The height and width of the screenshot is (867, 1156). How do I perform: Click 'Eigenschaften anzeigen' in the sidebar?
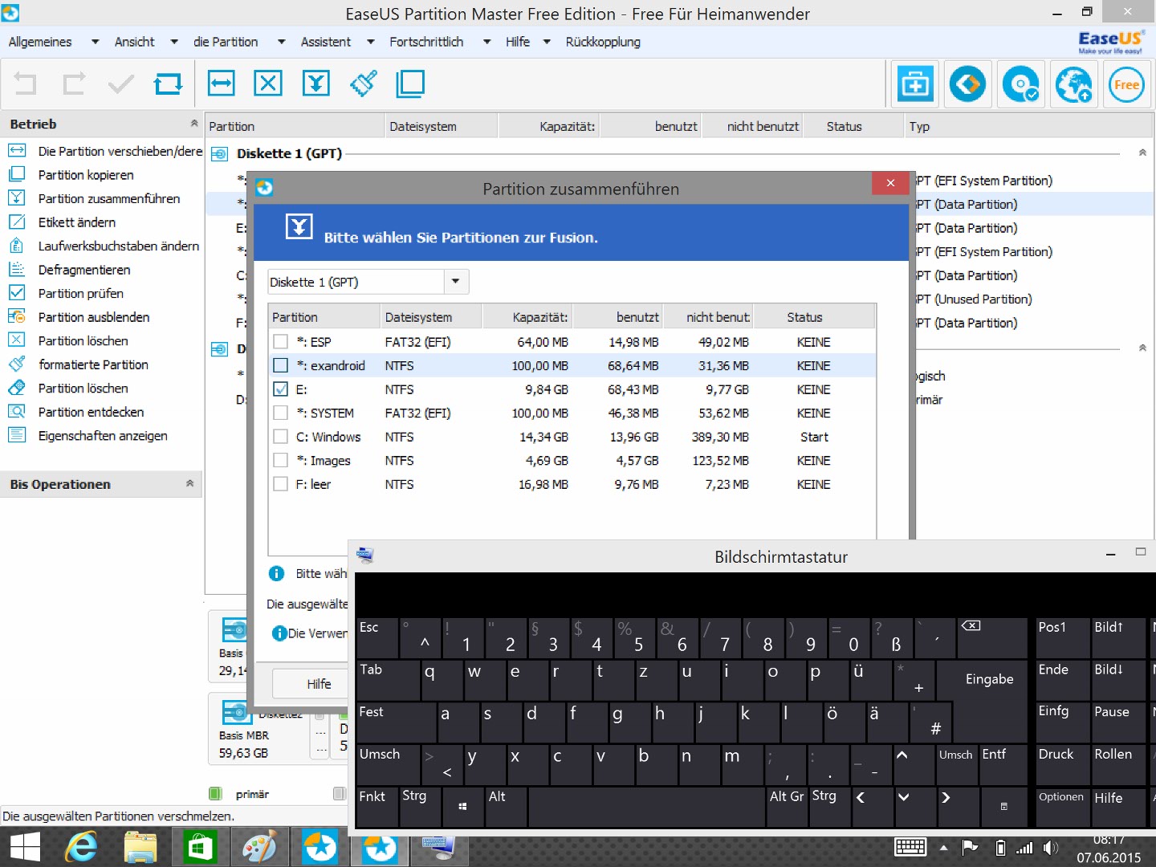click(103, 436)
